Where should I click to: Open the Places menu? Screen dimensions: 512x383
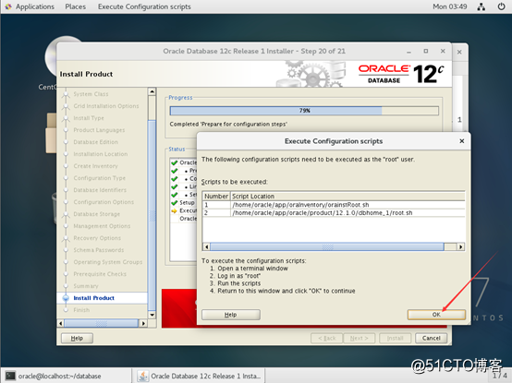tap(76, 6)
